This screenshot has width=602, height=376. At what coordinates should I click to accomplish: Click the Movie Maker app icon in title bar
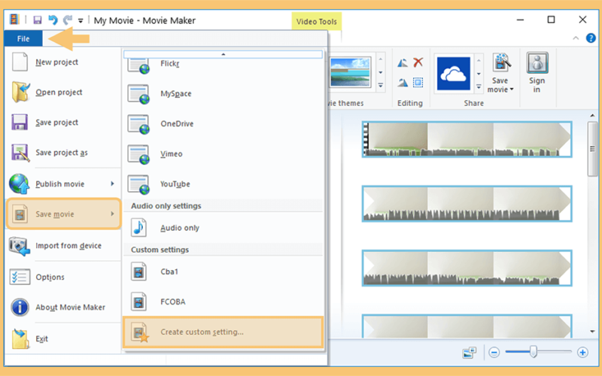[x=14, y=20]
